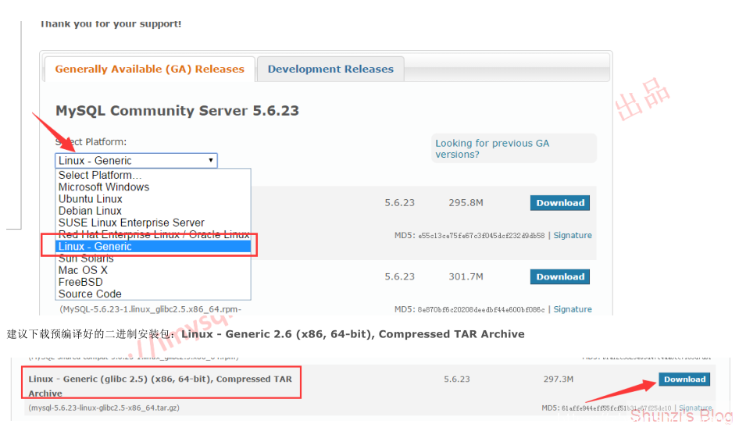Open 'Looking for previous GA versions?' link
Image resolution: width=739 pixels, height=431 pixels.
pyautogui.click(x=492, y=148)
